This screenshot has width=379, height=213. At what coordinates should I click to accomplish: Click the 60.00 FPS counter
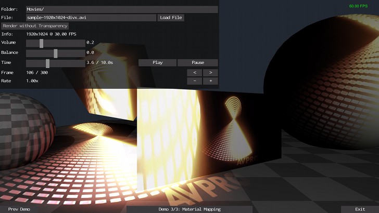pos(359,6)
